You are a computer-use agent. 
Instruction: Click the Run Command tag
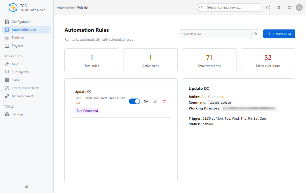pyautogui.click(x=87, y=111)
